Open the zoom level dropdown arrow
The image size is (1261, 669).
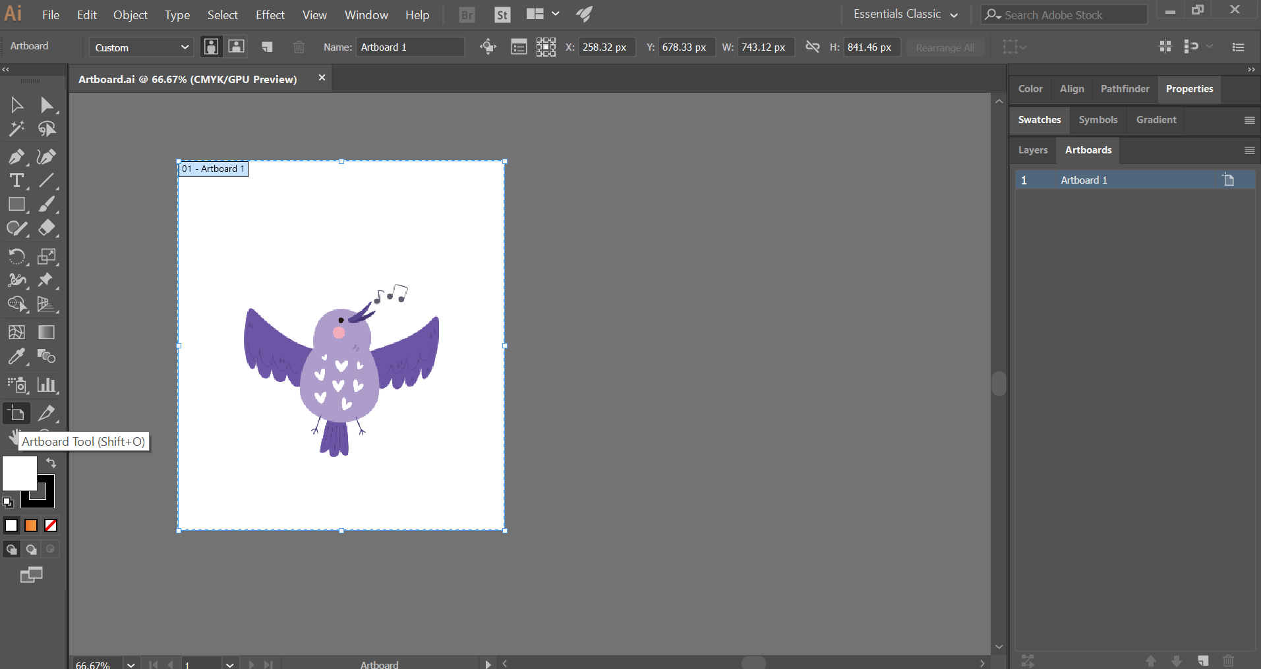pos(131,664)
